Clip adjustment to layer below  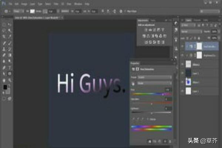[x=150, y=141]
